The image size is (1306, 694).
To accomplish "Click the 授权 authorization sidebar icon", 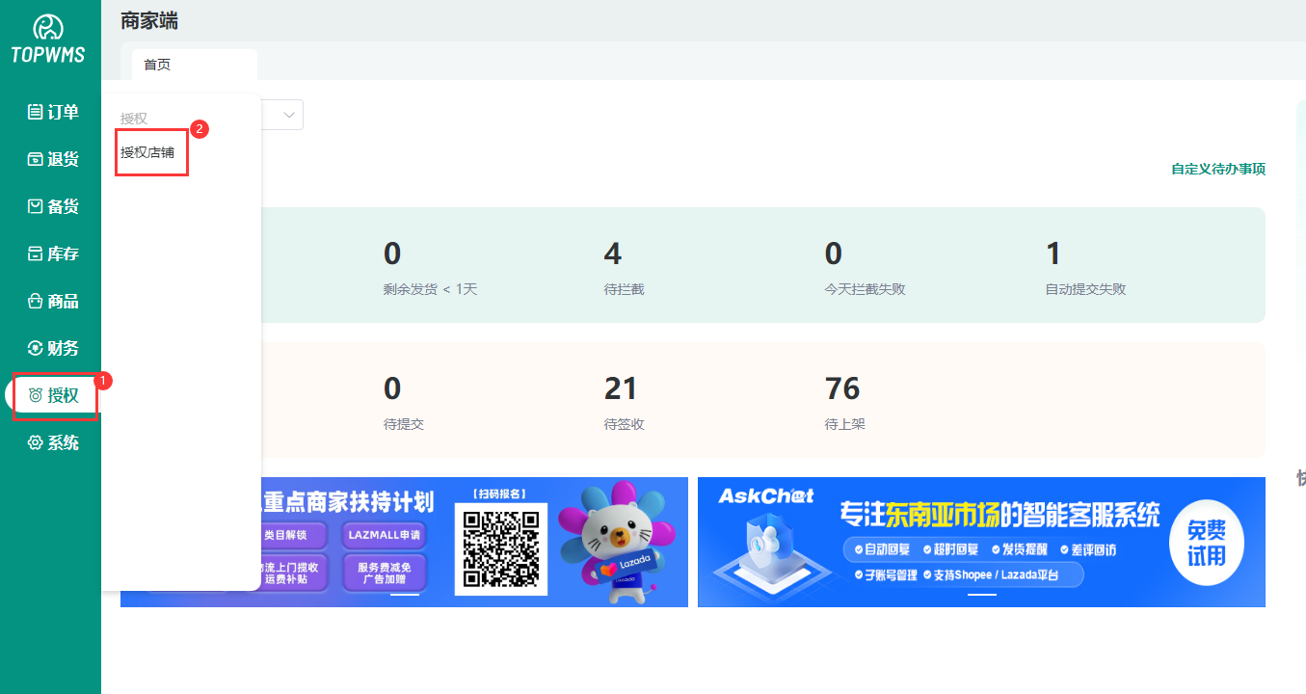I will point(36,395).
